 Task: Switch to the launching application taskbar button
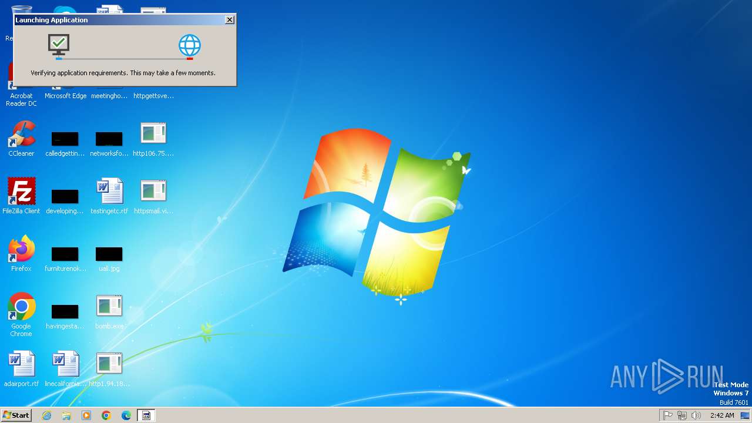coord(146,415)
